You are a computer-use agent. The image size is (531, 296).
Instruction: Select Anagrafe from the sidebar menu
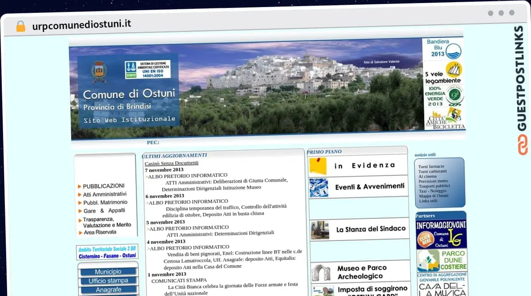tap(108, 290)
